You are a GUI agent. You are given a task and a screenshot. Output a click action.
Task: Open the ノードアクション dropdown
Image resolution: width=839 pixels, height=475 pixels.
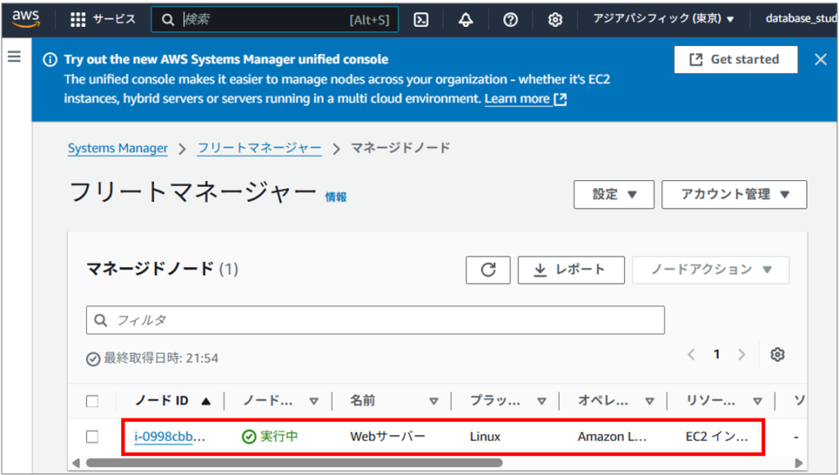click(710, 269)
